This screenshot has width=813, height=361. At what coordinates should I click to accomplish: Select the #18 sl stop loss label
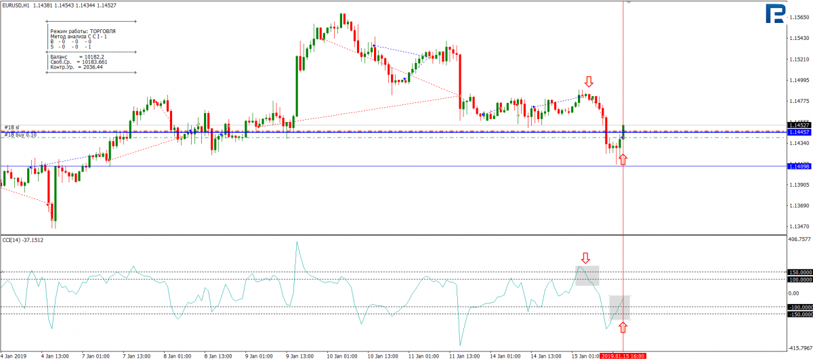click(x=12, y=127)
